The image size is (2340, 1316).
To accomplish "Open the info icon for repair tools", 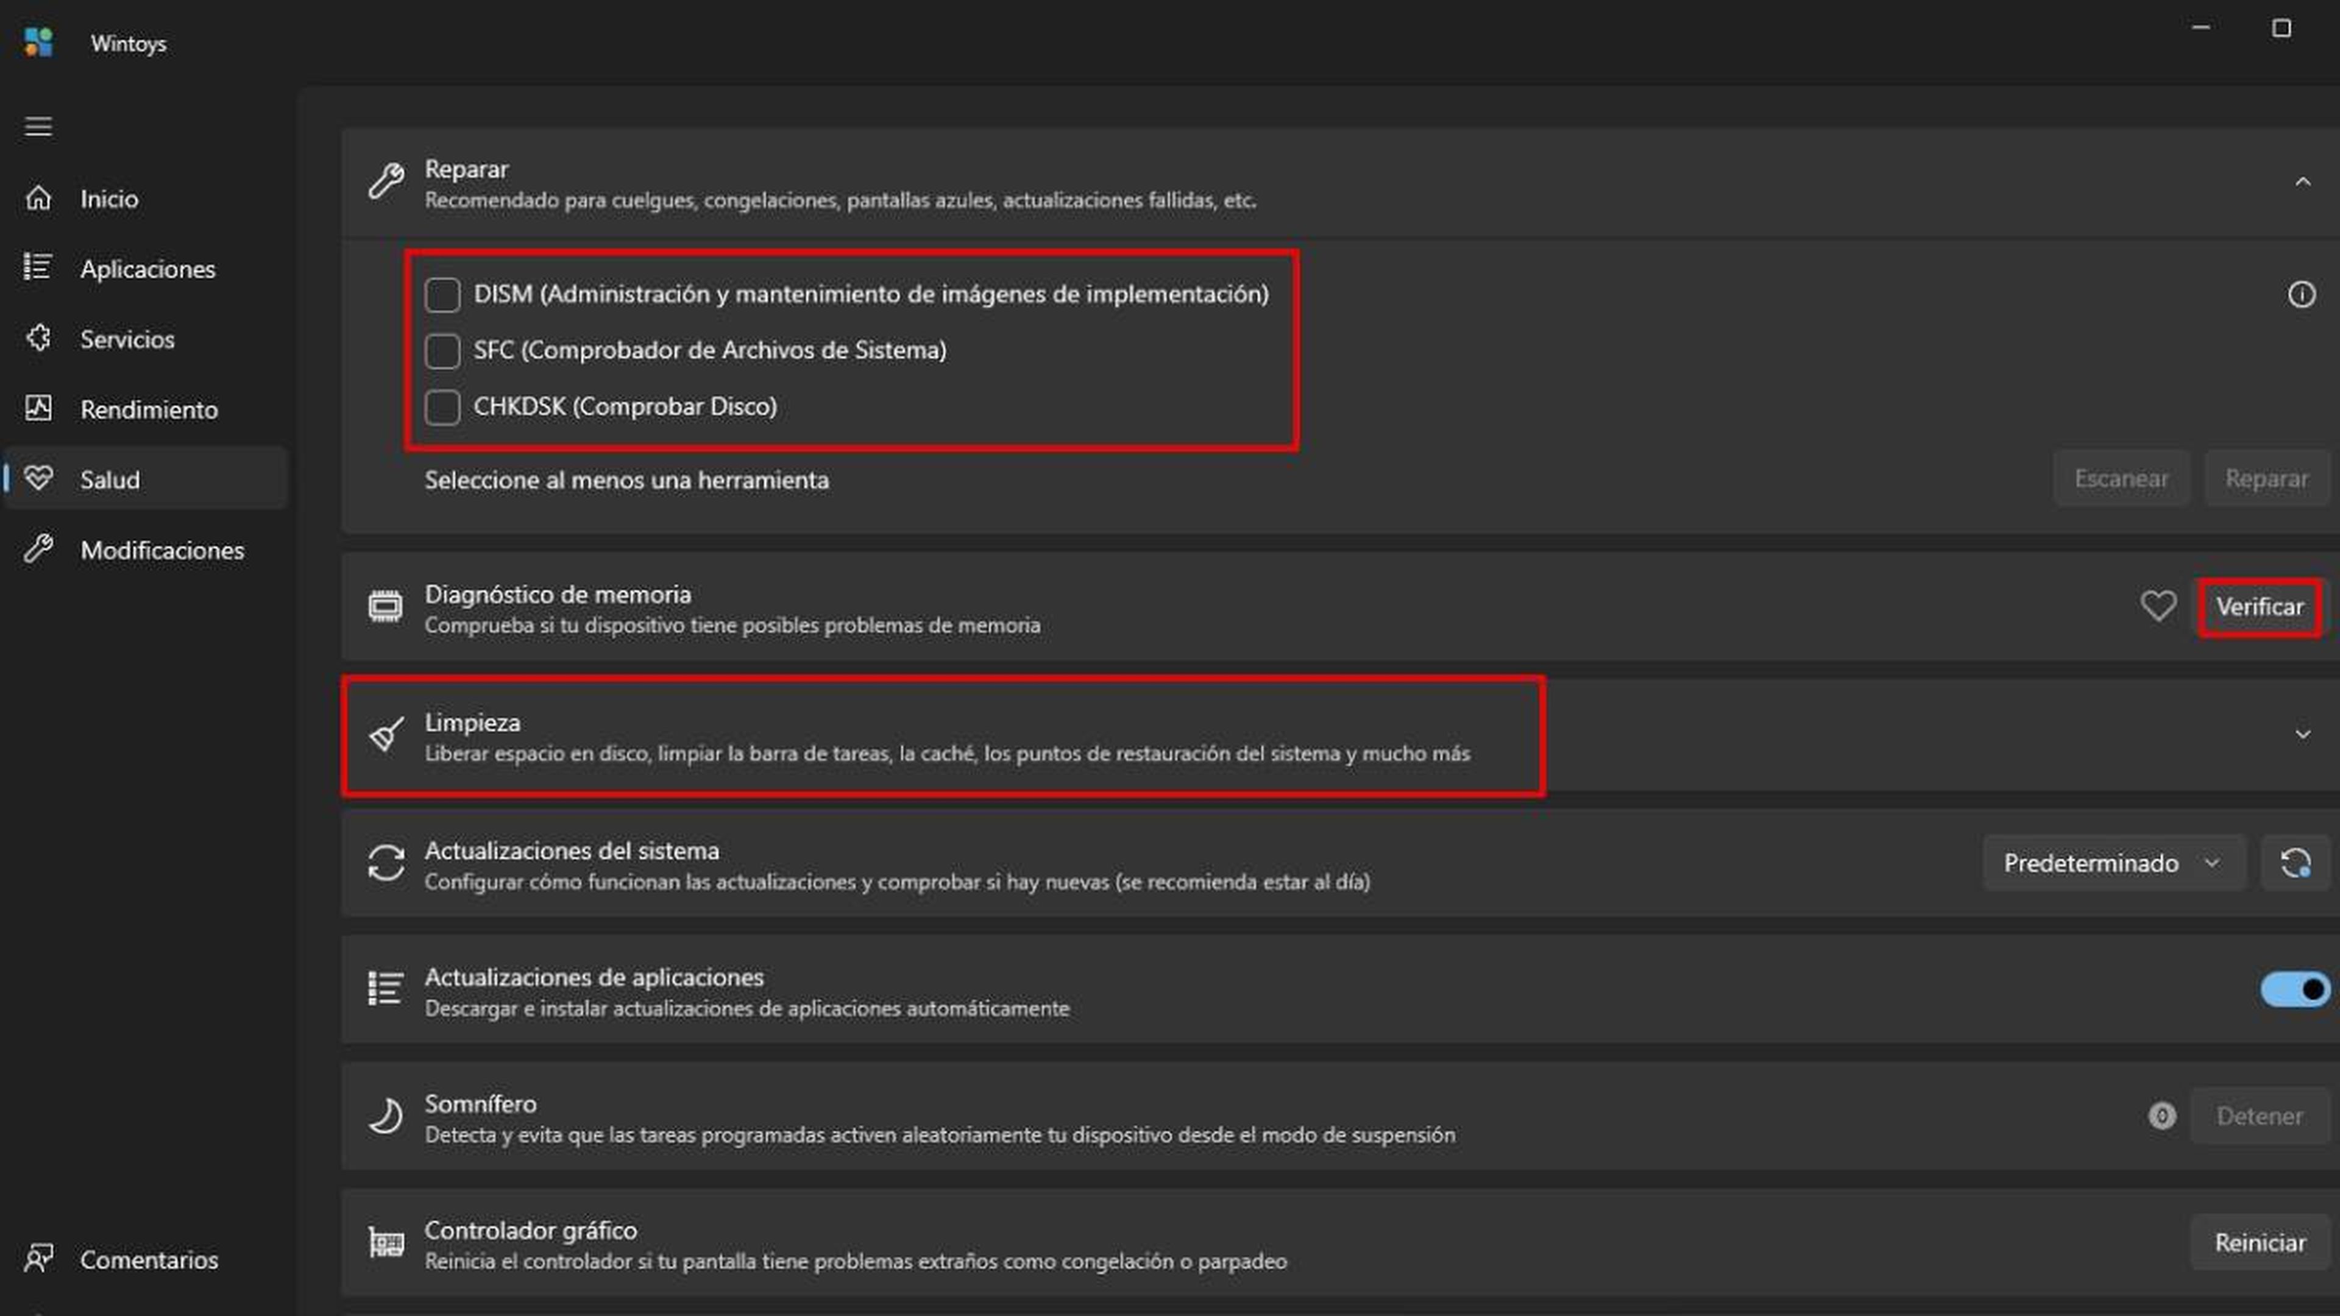I will [x=2301, y=294].
